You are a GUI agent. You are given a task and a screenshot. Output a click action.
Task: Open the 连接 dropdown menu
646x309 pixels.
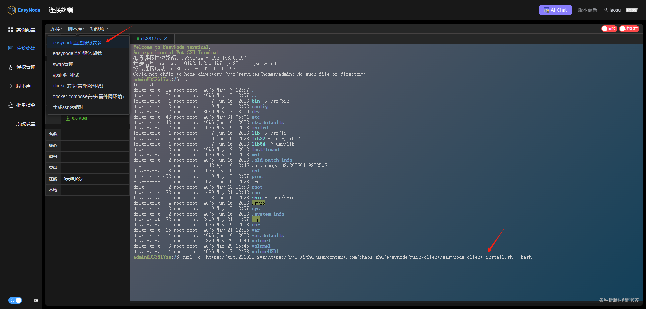pyautogui.click(x=57, y=29)
